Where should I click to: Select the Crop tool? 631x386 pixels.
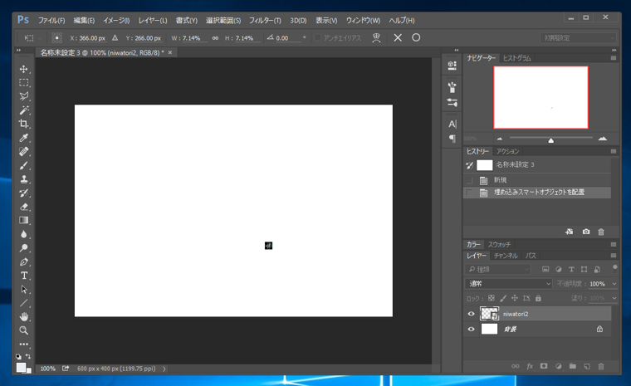point(24,124)
